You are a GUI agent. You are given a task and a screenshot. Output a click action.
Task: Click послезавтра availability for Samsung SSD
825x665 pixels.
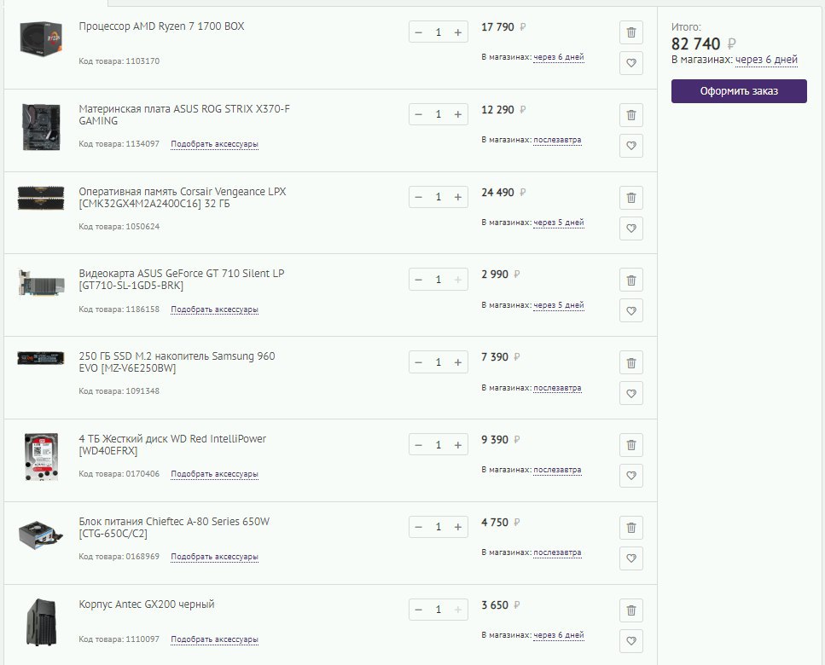(x=557, y=388)
